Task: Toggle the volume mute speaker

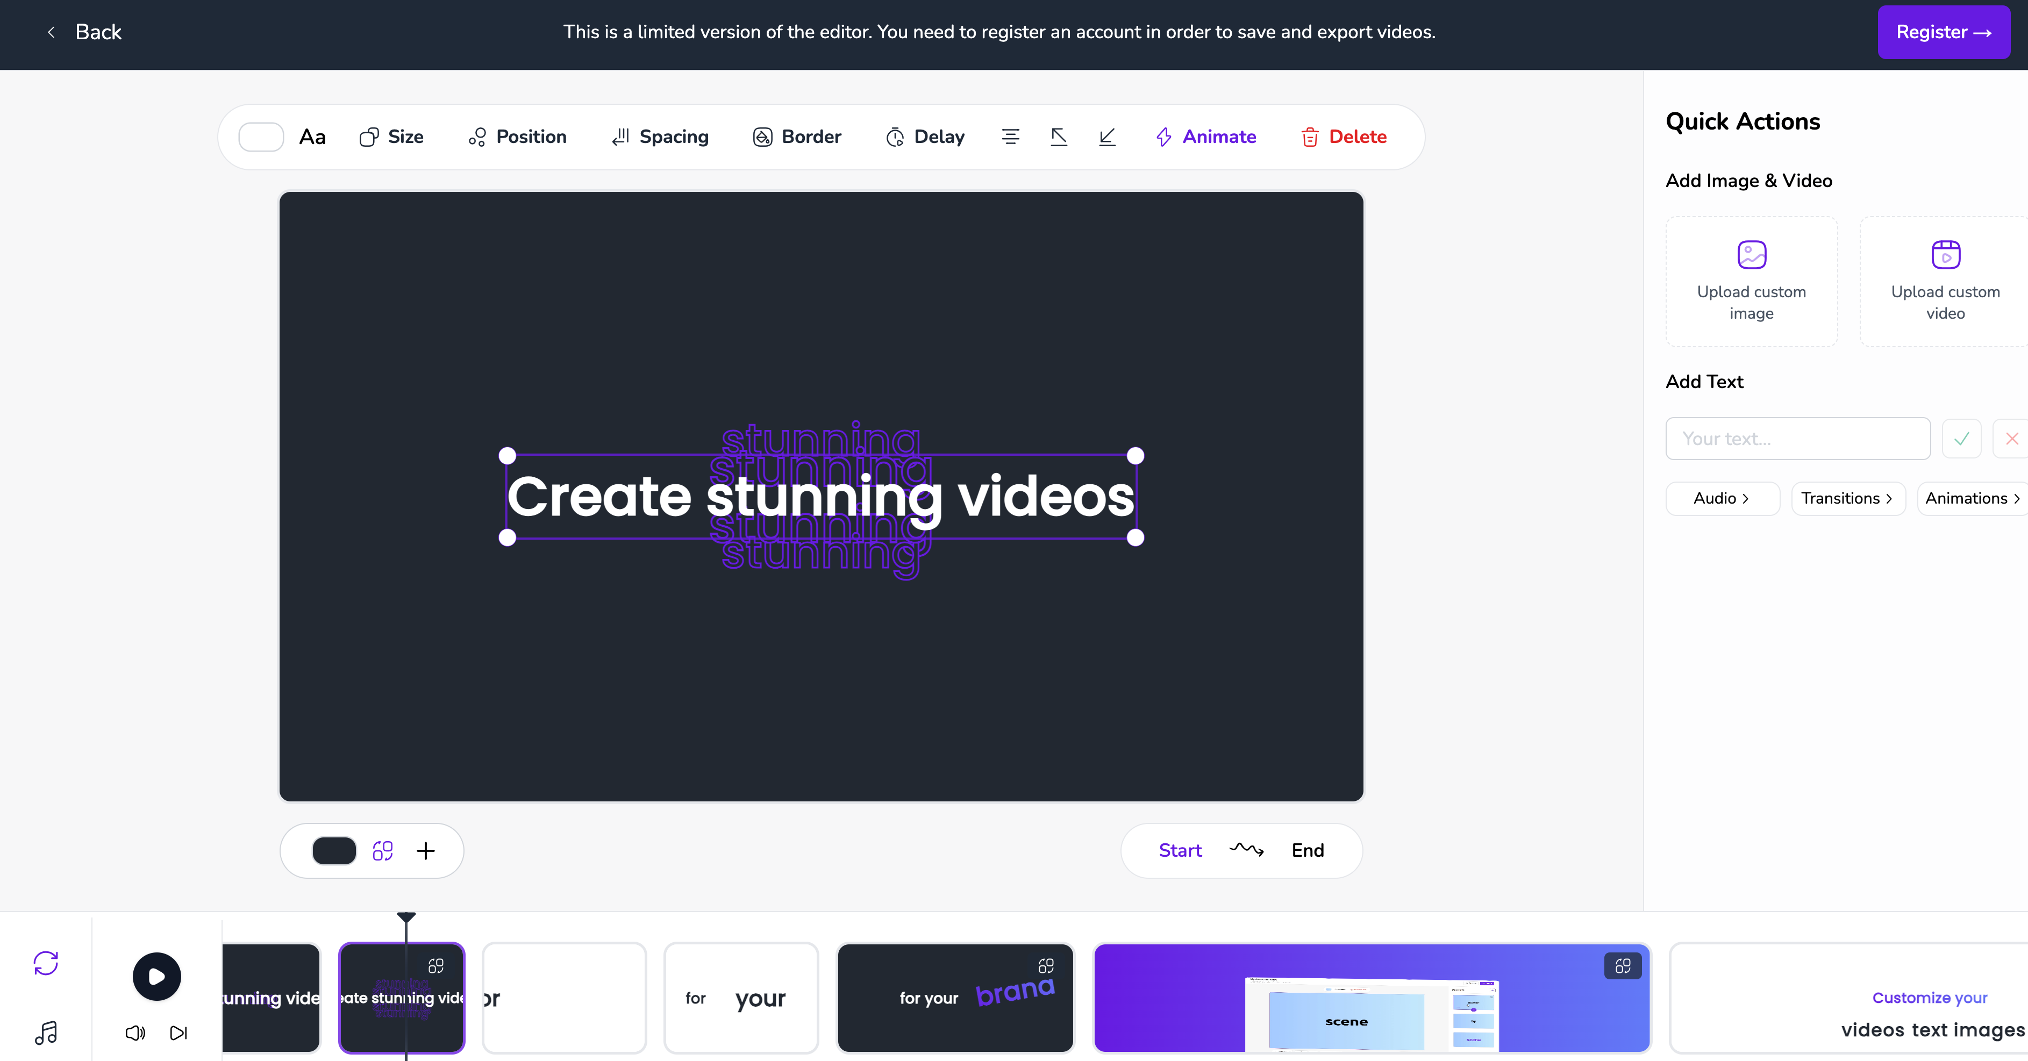Action: (135, 1033)
